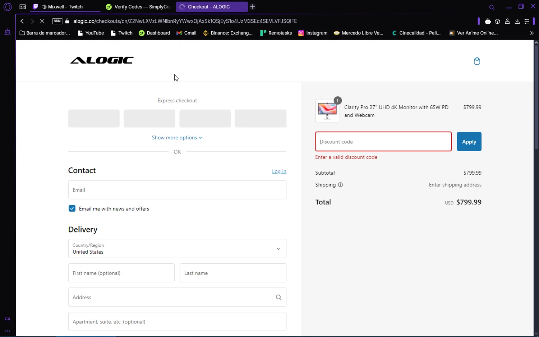Open the Instagram bookmark
This screenshot has height=337, width=539.
tap(313, 33)
